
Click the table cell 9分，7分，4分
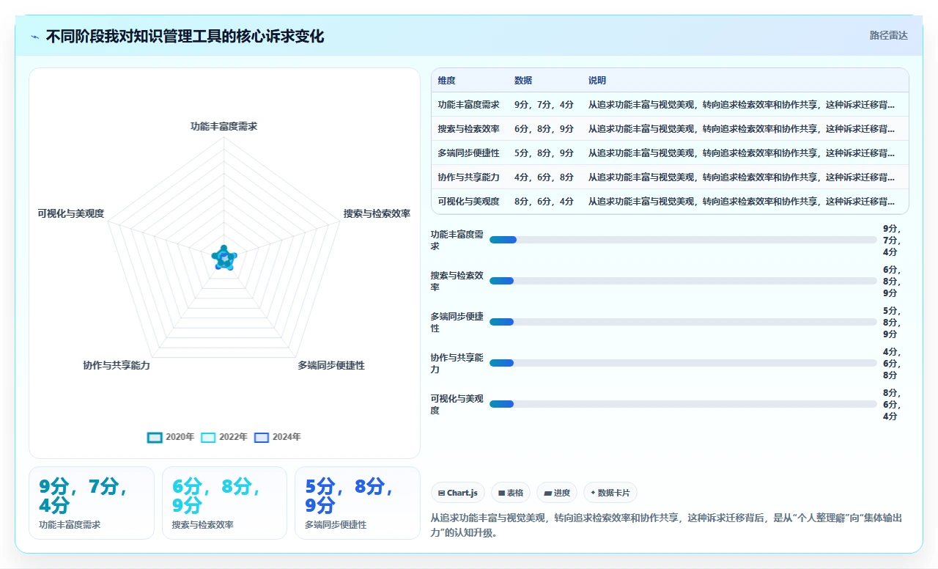pyautogui.click(x=544, y=105)
